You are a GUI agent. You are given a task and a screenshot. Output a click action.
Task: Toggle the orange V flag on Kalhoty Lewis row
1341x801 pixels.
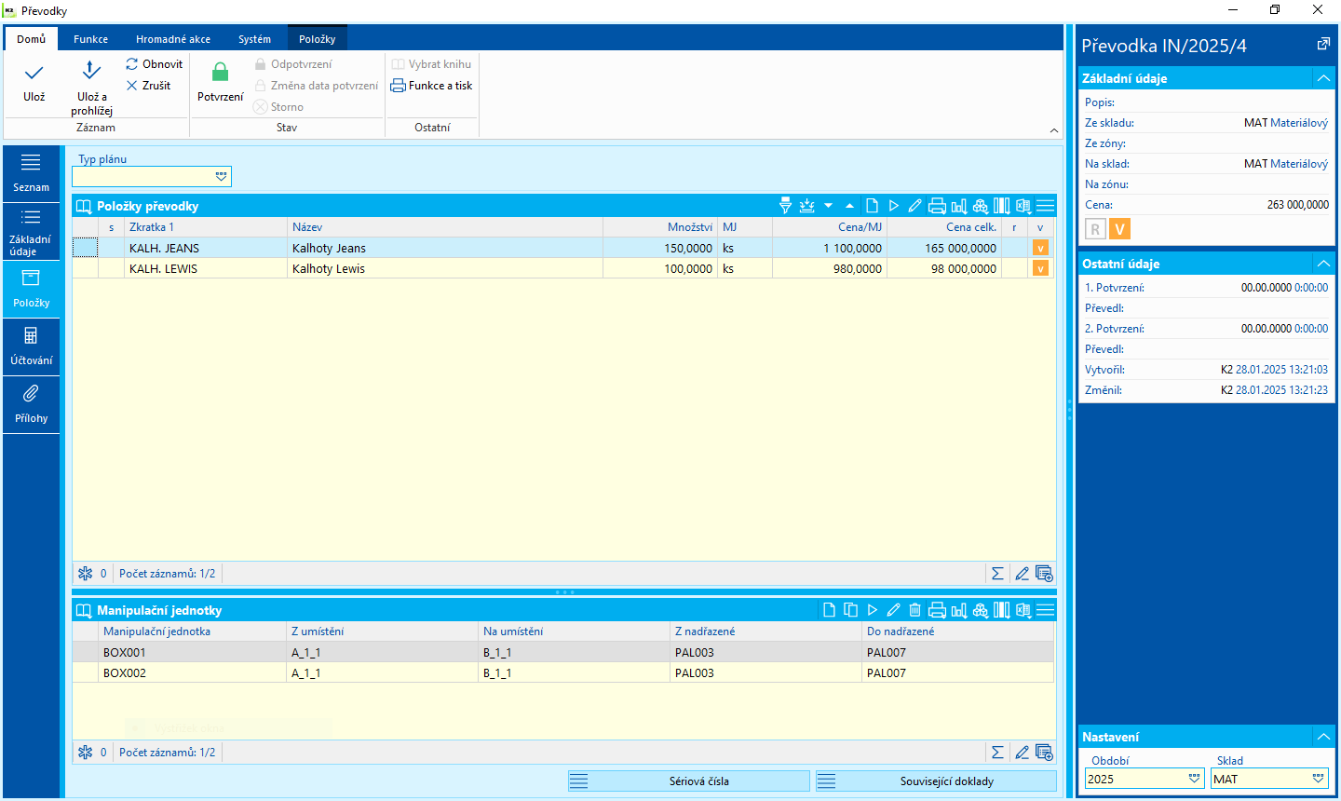(x=1040, y=268)
